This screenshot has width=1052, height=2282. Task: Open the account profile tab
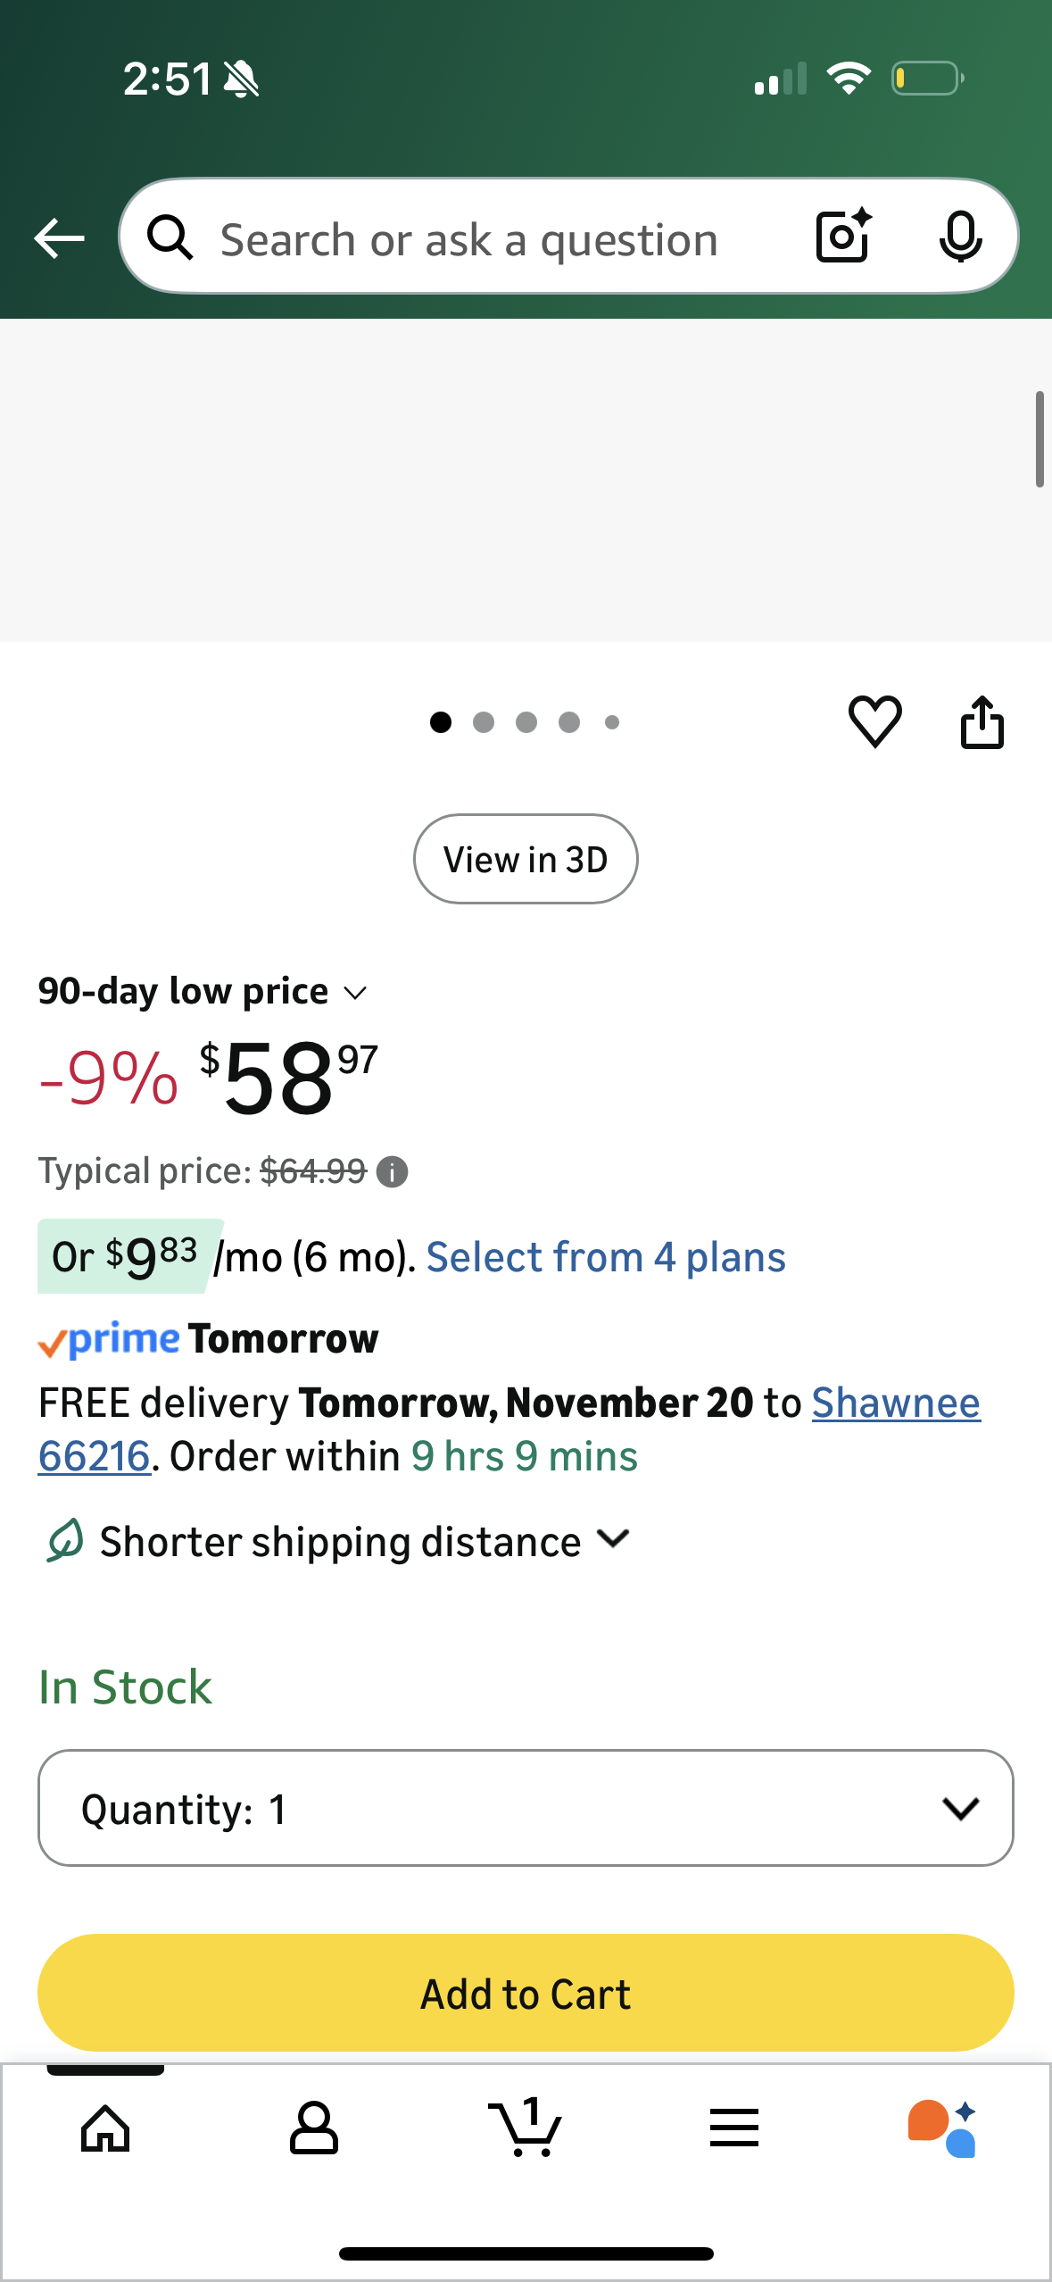[x=314, y=2128]
